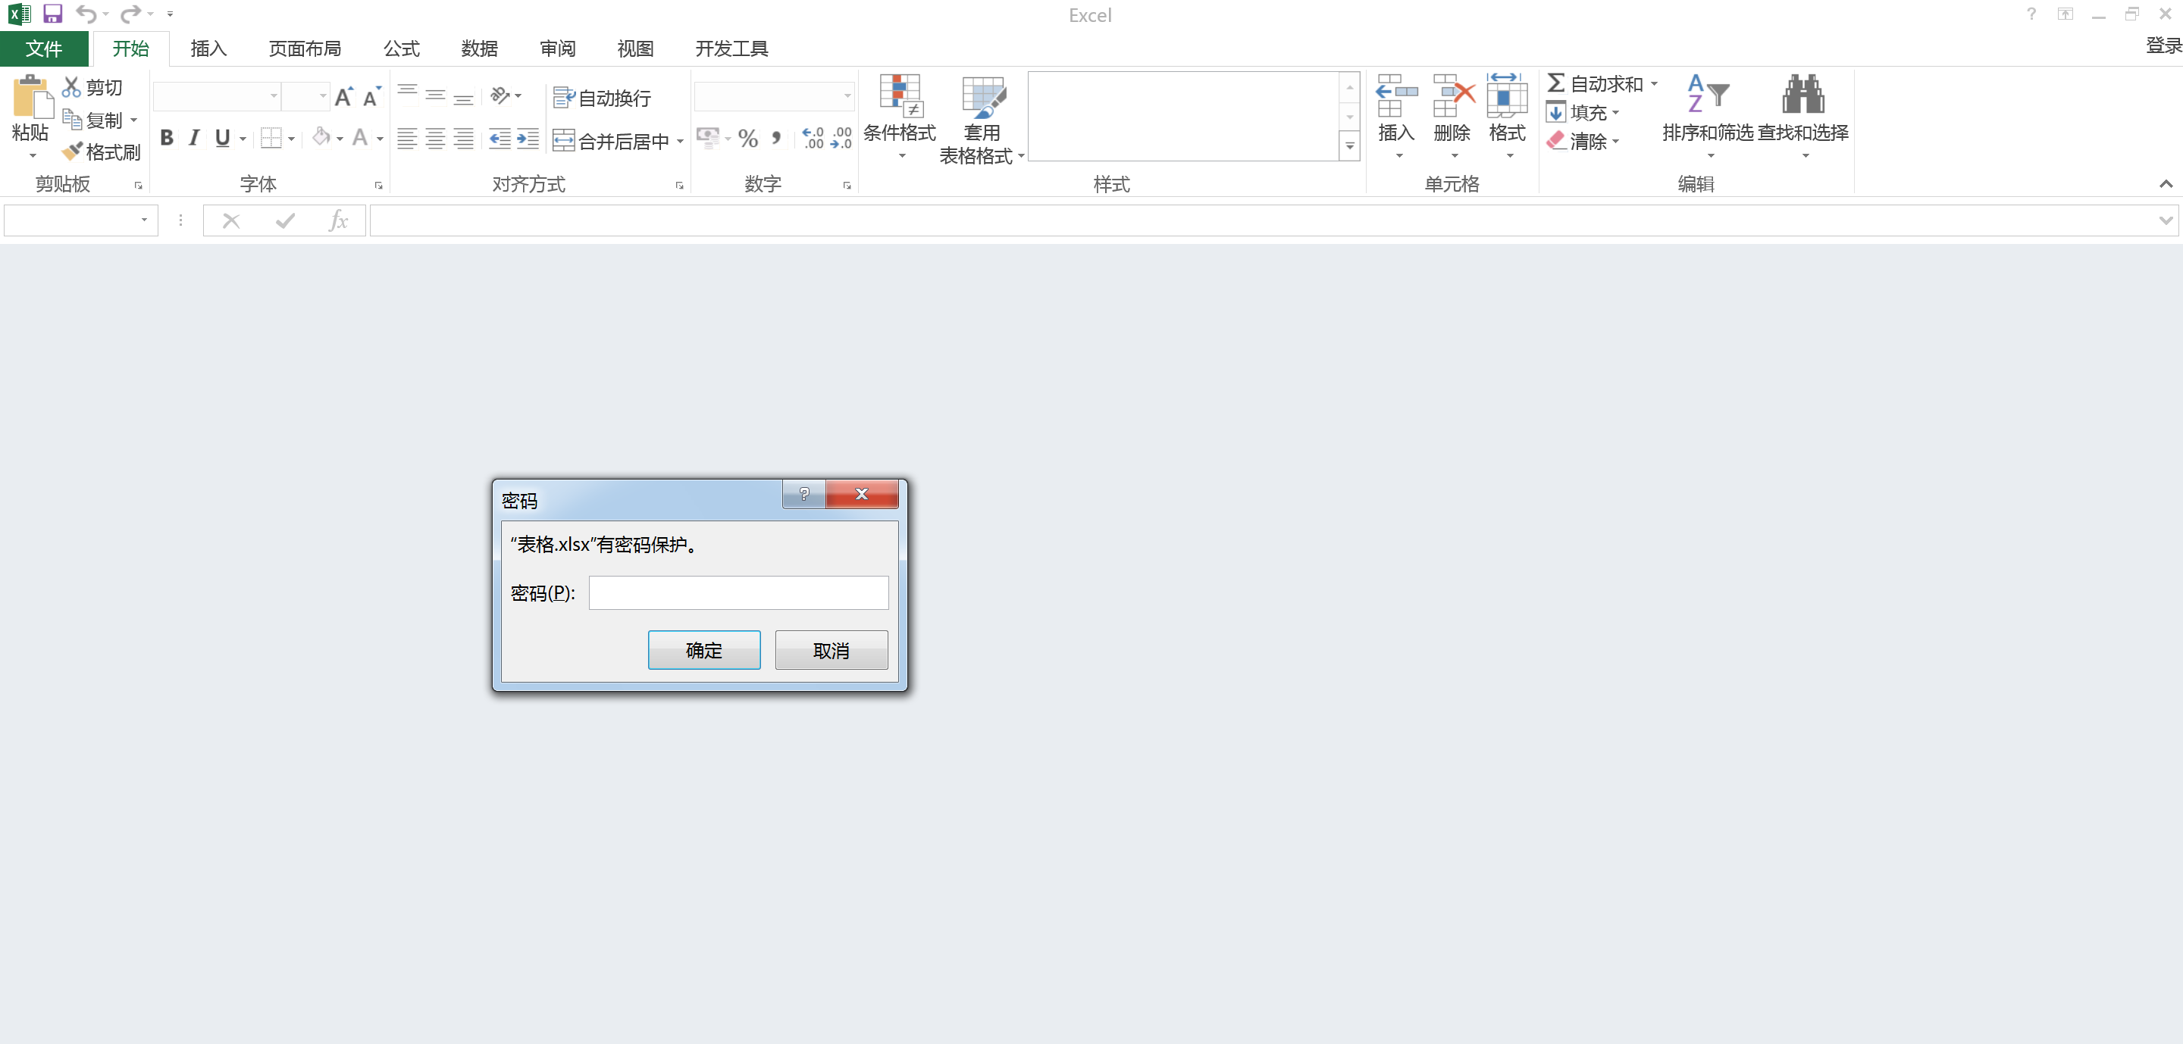Screen dimensions: 2183x1044
Task: Click 取消 to dismiss the password dialog
Action: [831, 650]
